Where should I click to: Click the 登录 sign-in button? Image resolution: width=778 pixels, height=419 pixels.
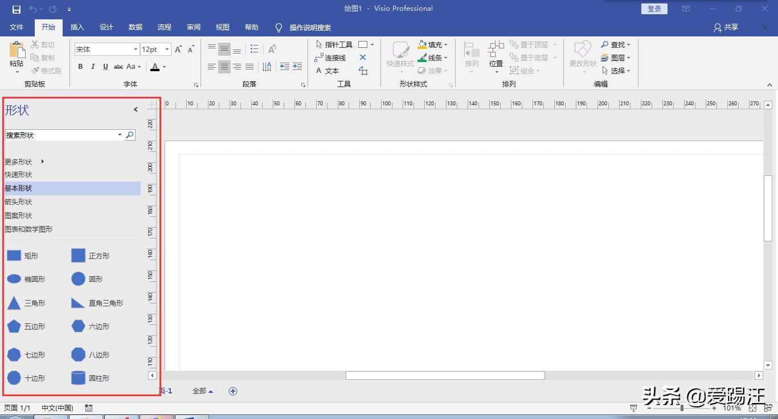tap(654, 9)
